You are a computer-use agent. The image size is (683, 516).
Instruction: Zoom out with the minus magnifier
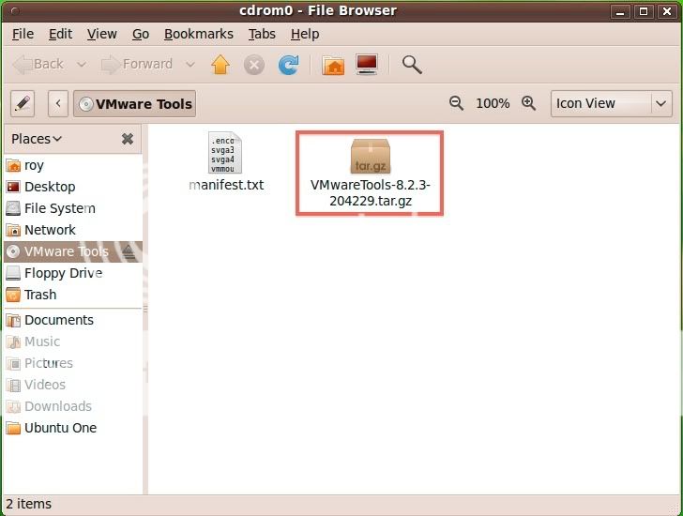click(456, 103)
